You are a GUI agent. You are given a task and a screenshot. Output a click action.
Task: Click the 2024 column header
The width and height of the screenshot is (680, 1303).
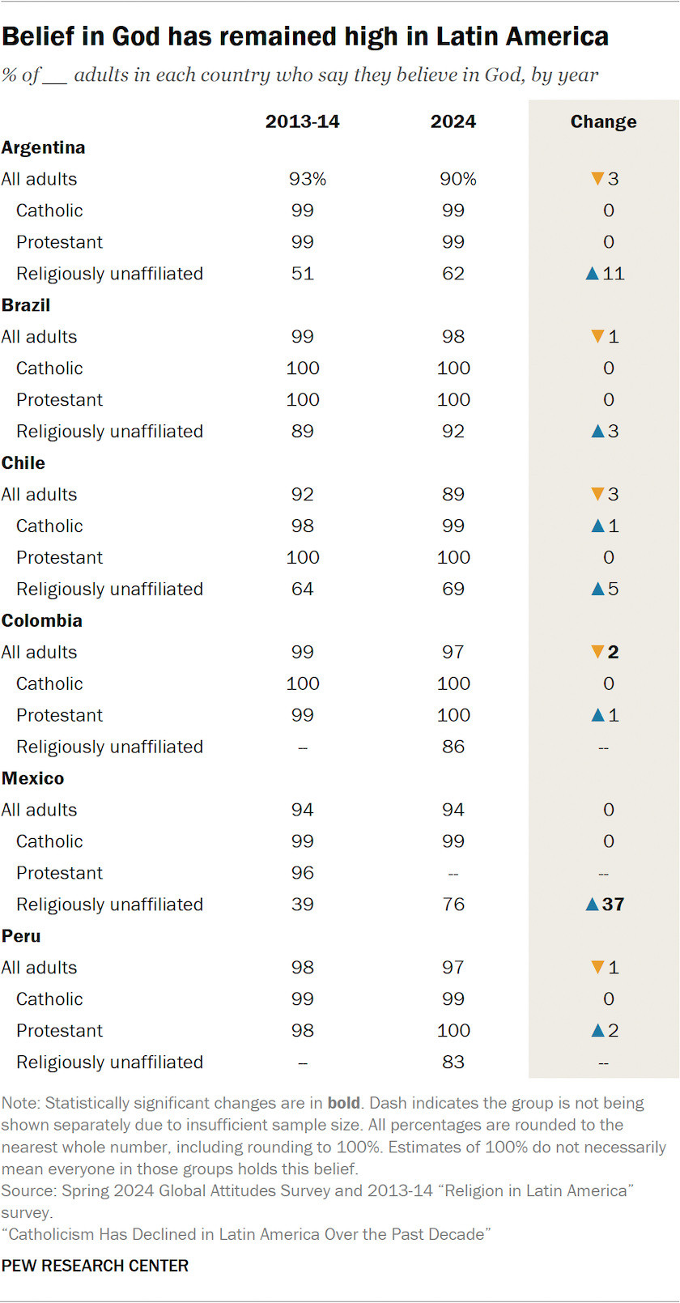[x=453, y=121]
